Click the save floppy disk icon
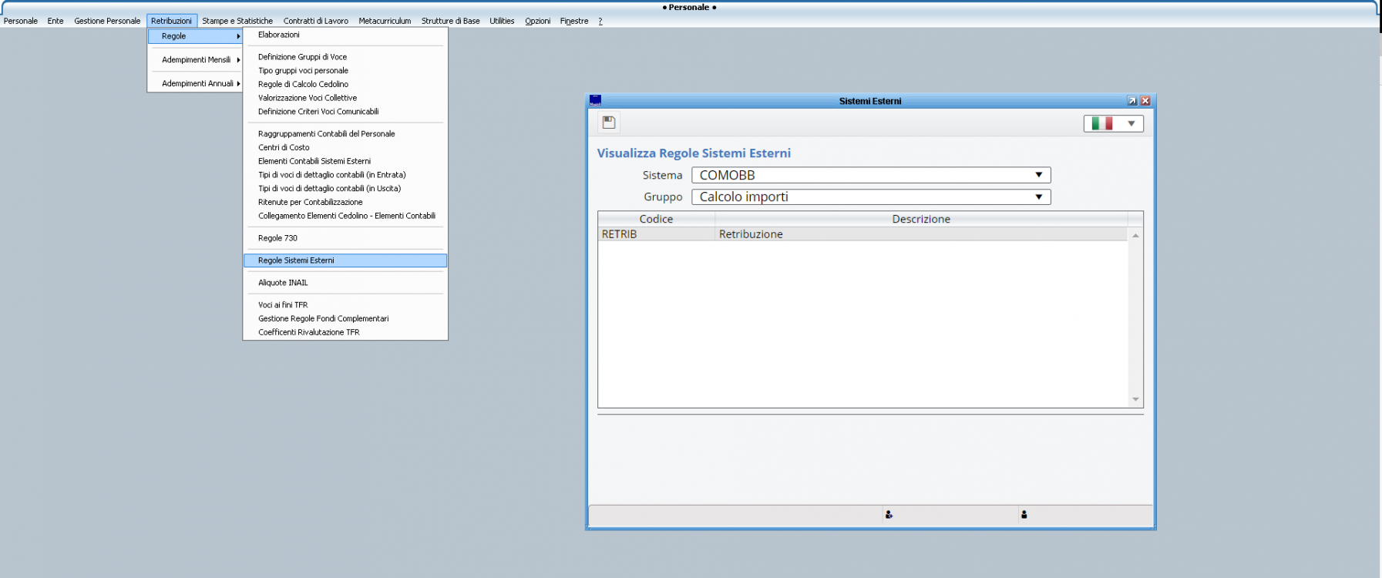The width and height of the screenshot is (1382, 578). [609, 123]
